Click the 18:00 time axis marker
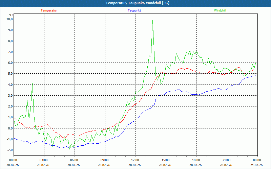 196,160
